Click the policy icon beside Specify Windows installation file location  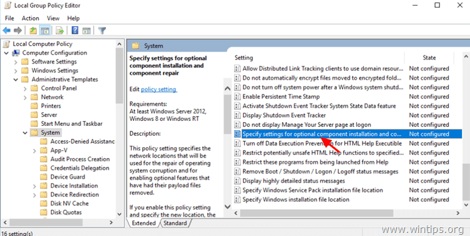237,199
